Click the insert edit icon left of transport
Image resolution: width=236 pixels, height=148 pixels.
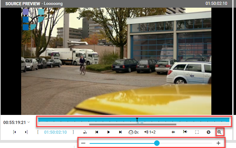click(85, 132)
